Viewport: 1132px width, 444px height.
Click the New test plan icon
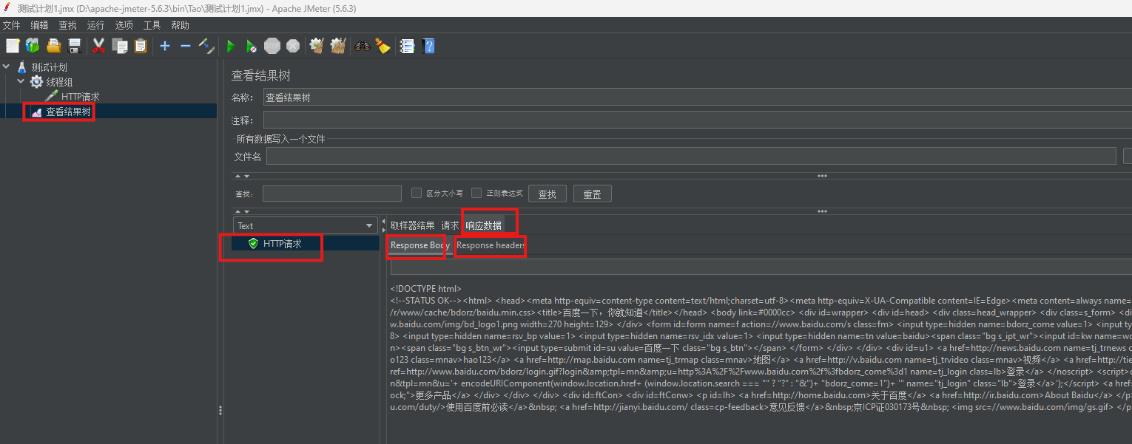click(13, 46)
